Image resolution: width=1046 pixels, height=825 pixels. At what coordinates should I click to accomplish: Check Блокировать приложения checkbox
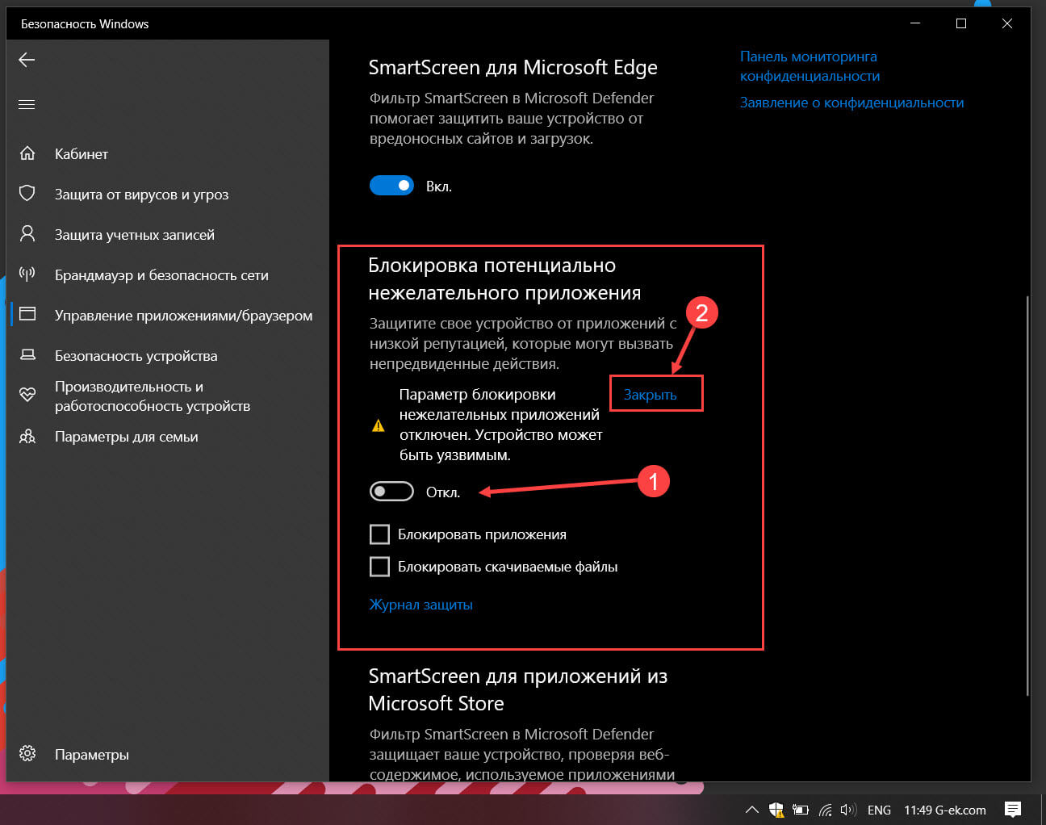point(379,534)
